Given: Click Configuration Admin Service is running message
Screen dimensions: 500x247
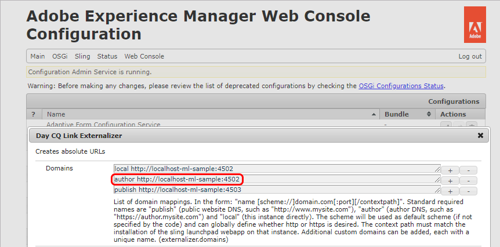Looking at the screenshot, I should point(90,72).
